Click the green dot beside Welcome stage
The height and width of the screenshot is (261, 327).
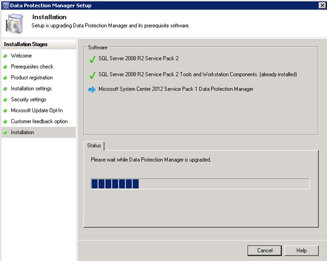coord(6,56)
